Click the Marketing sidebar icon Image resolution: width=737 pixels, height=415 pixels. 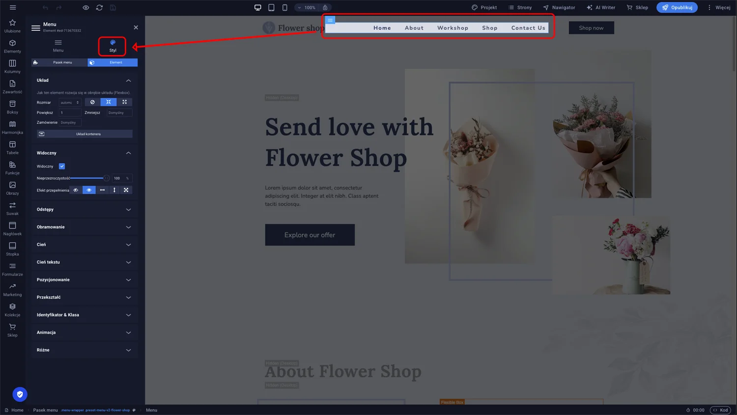[x=12, y=289]
